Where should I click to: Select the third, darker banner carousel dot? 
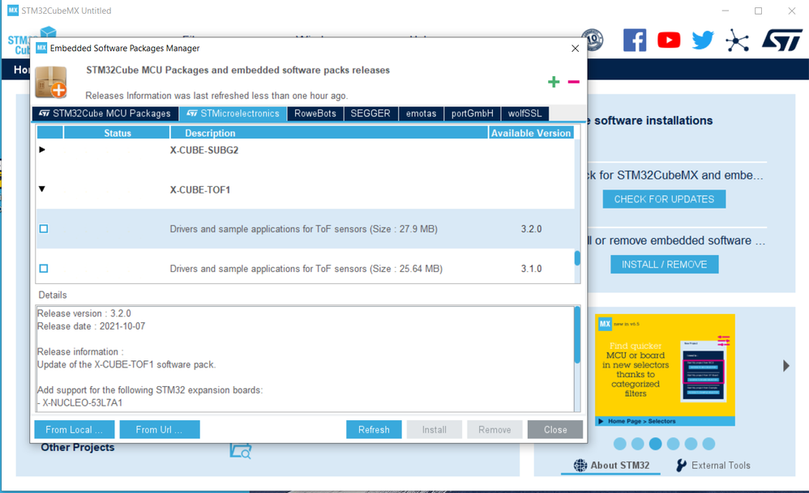[x=656, y=444]
